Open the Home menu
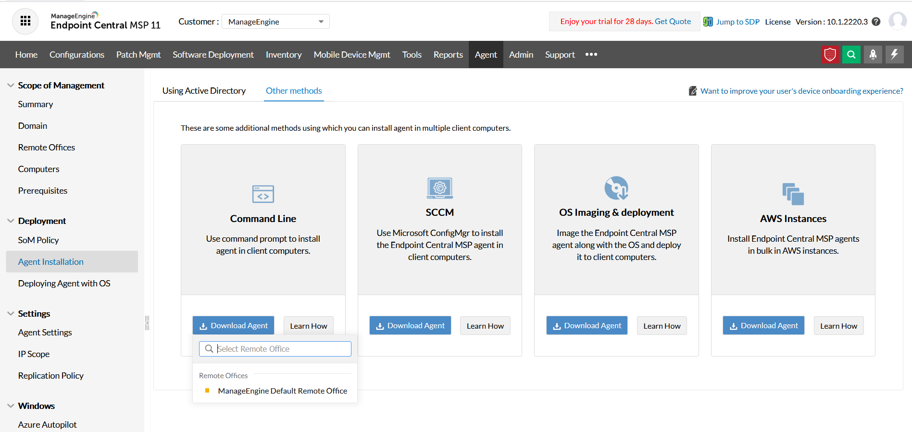The image size is (912, 432). click(26, 55)
